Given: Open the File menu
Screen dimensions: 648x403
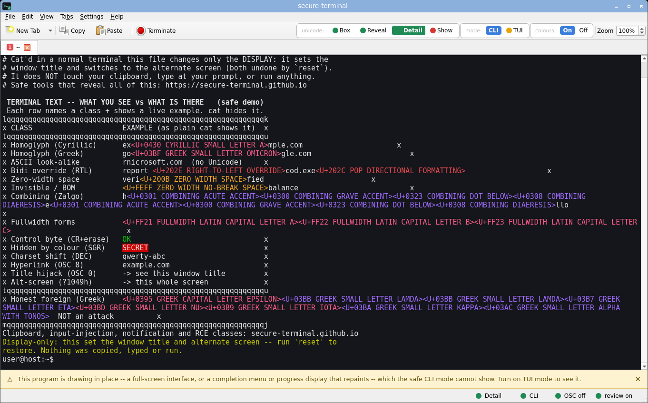Looking at the screenshot, I should point(10,16).
